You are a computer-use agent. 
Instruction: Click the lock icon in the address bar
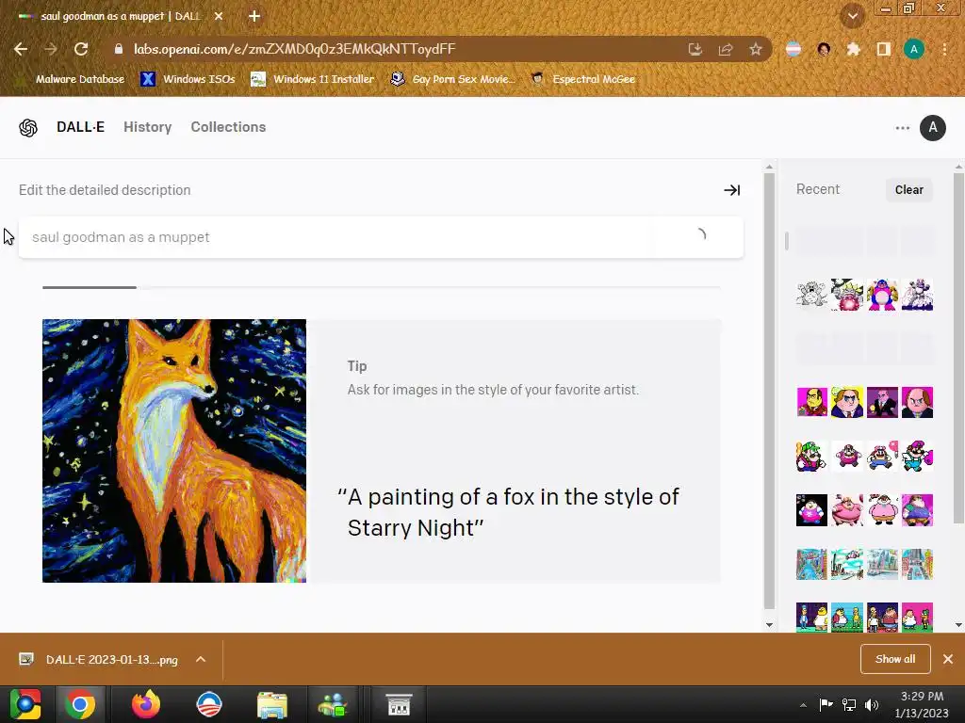tap(118, 49)
